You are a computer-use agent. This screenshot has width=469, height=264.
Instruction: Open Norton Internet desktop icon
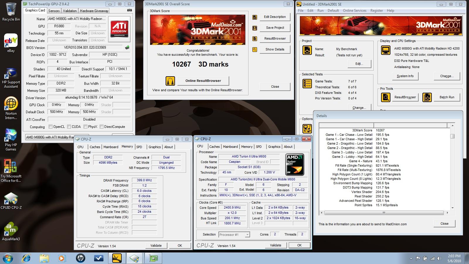click(x=11, y=108)
